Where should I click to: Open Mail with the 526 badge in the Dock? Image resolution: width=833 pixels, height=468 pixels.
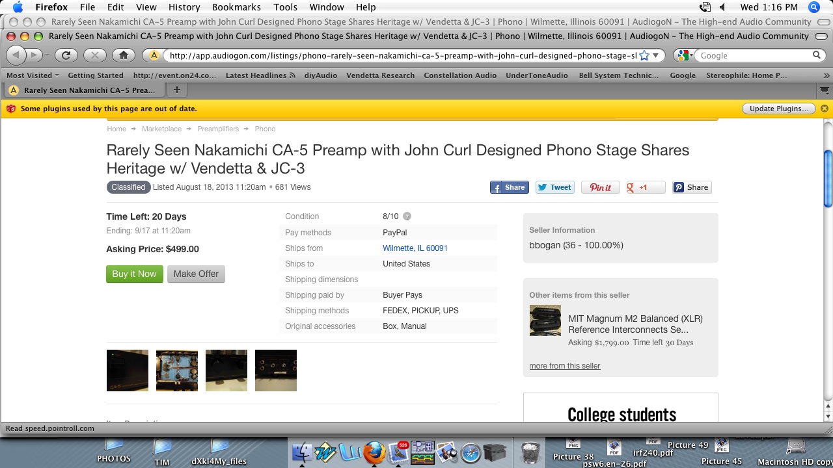(x=398, y=452)
